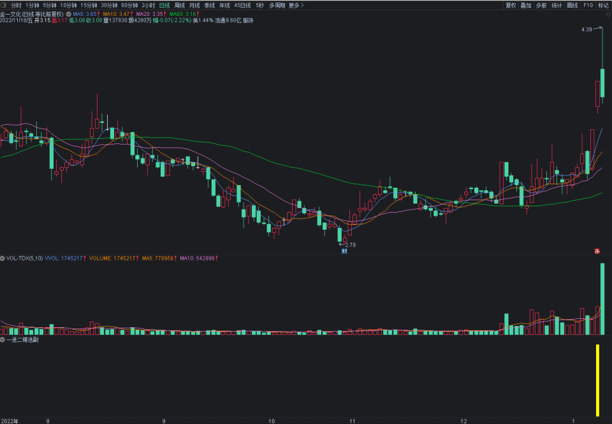Screen dimensions: 612x424
Task: Click the diamond icon at chart corner
Action: (608, 15)
